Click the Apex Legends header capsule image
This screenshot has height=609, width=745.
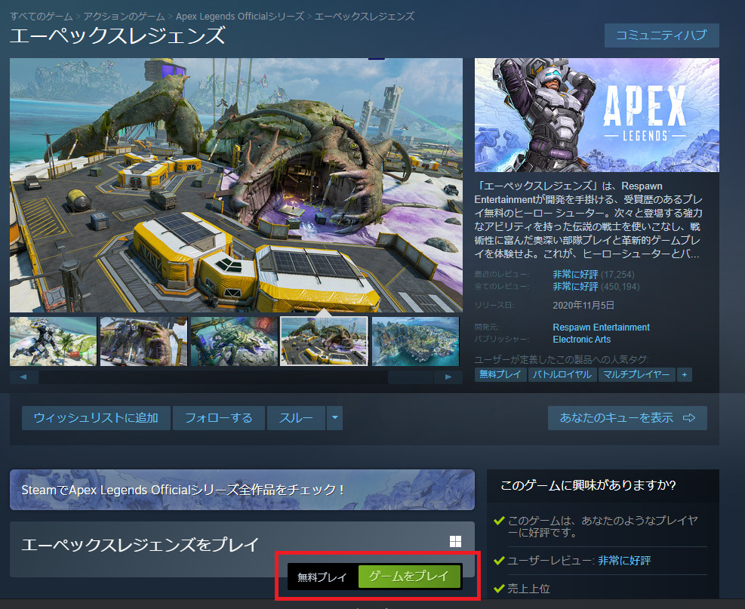[x=597, y=115]
